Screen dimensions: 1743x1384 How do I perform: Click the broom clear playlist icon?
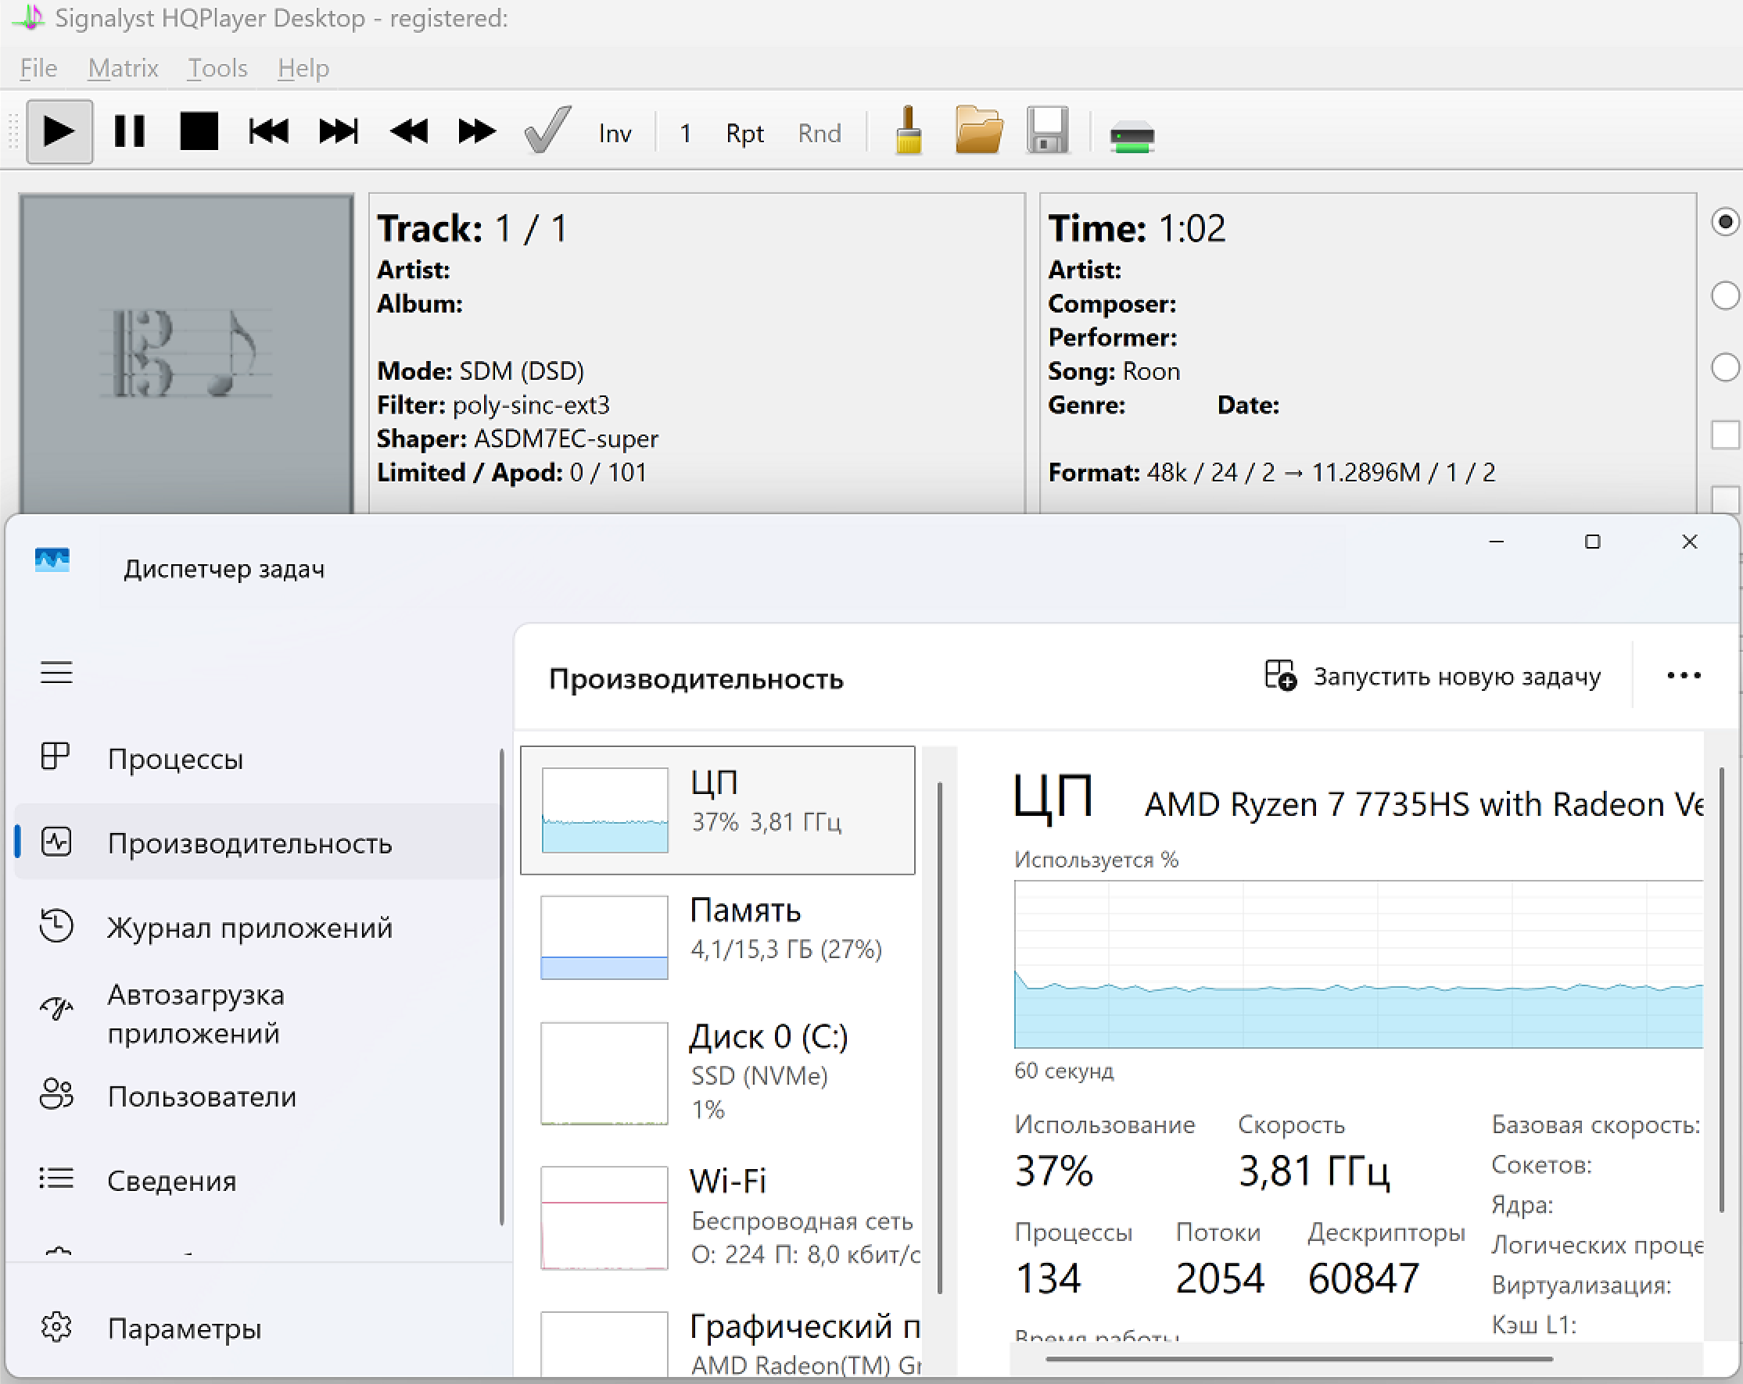tap(909, 132)
